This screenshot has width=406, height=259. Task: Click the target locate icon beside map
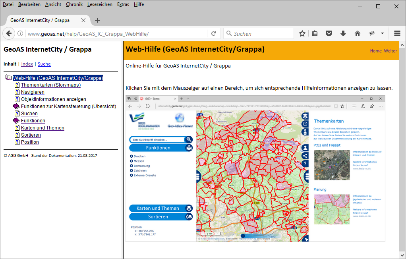click(x=305, y=124)
